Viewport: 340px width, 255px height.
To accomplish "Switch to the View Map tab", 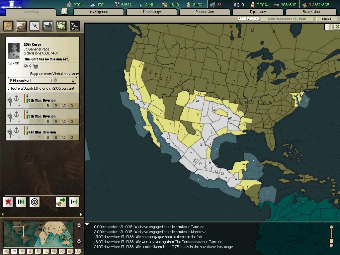I will pyautogui.click(x=31, y=12).
